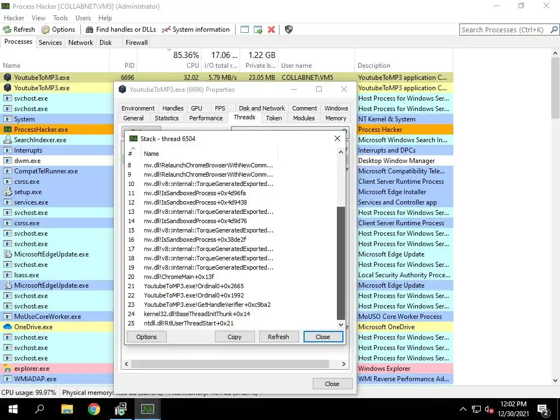This screenshot has height=420, width=560.
Task: Select the SearchIndexer.exe process row
Action: click(x=57, y=140)
